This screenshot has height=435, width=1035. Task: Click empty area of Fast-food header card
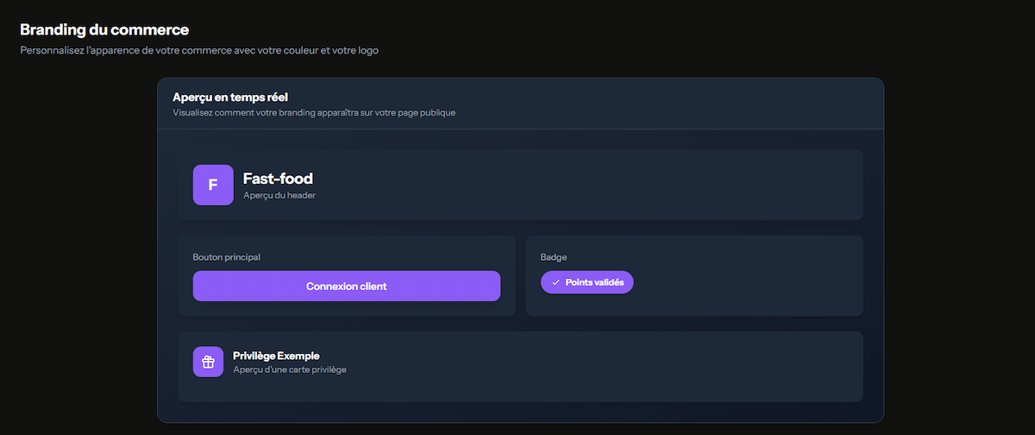click(604, 185)
